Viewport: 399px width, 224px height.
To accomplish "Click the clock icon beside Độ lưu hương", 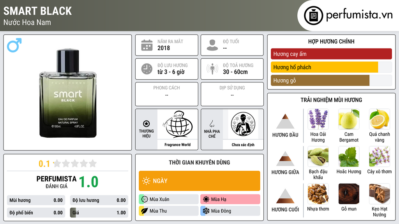I will (x=147, y=69).
